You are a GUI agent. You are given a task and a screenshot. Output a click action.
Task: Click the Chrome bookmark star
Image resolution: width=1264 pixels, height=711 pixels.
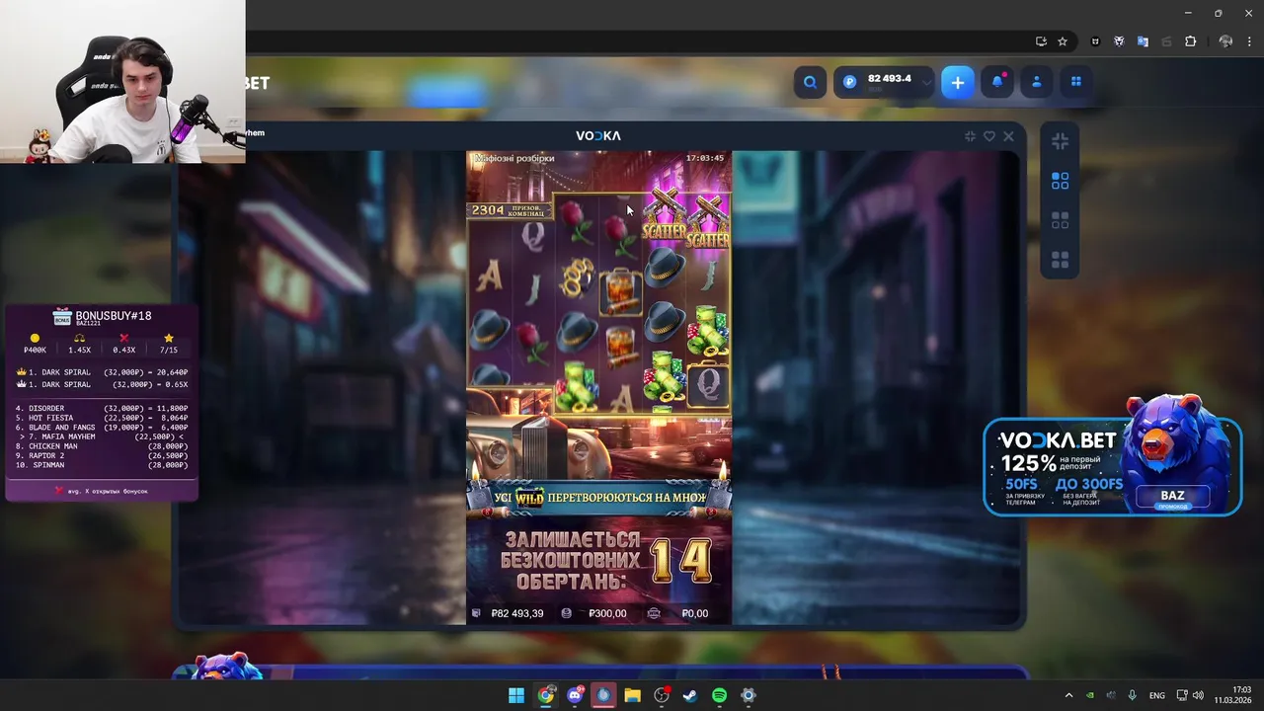point(1063,41)
